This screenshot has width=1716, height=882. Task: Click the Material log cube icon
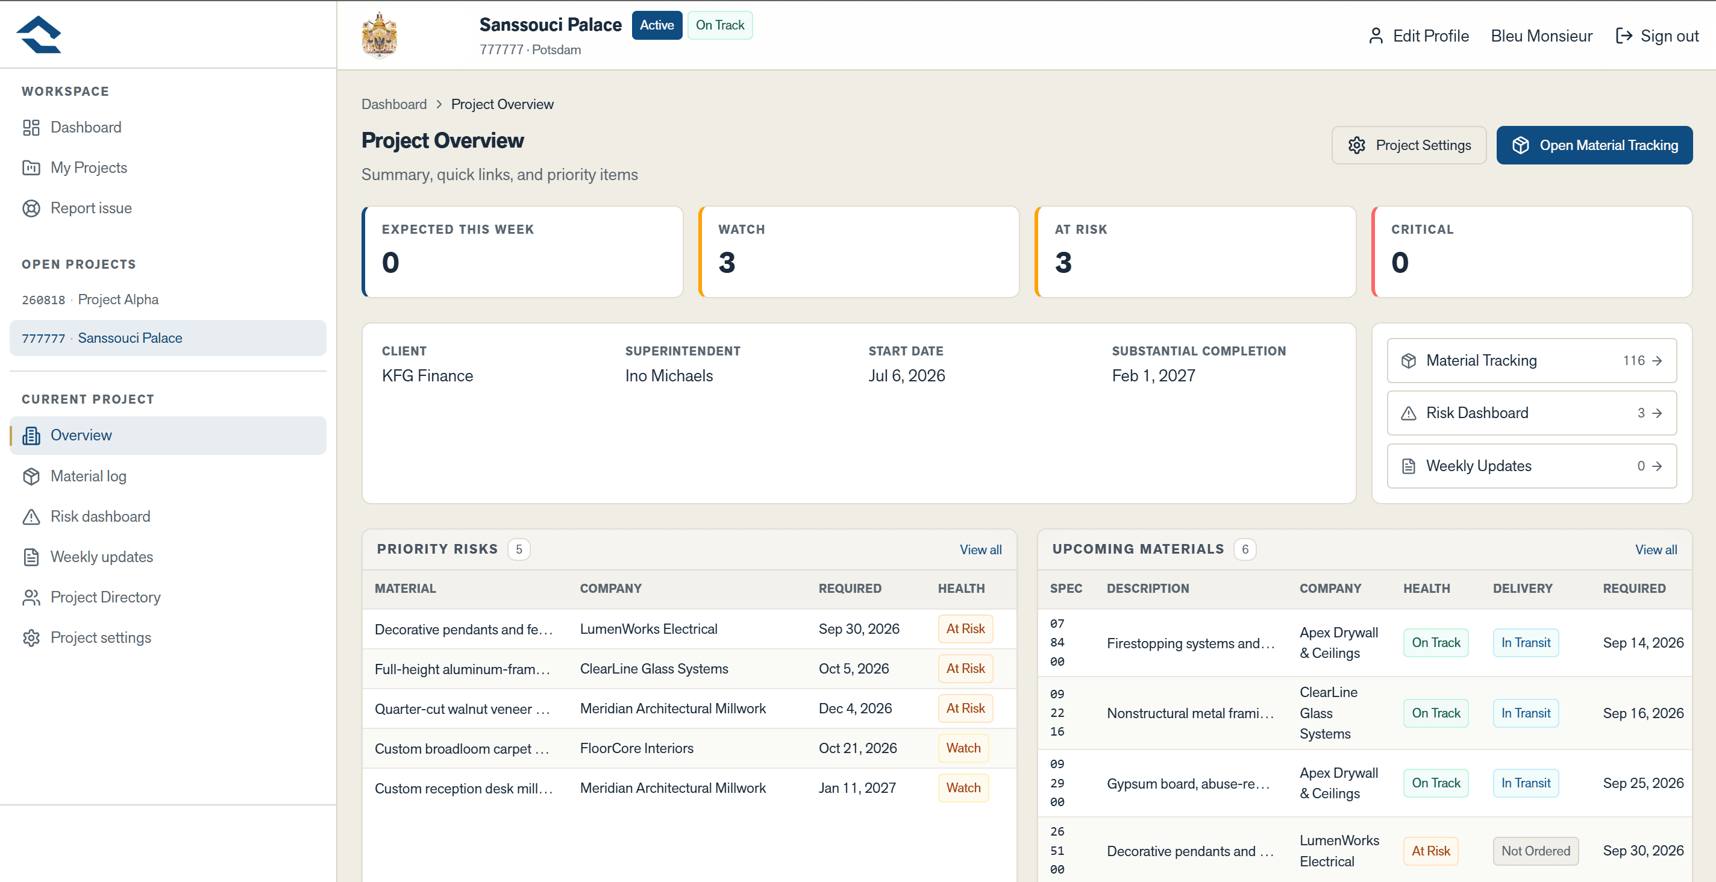click(x=31, y=477)
